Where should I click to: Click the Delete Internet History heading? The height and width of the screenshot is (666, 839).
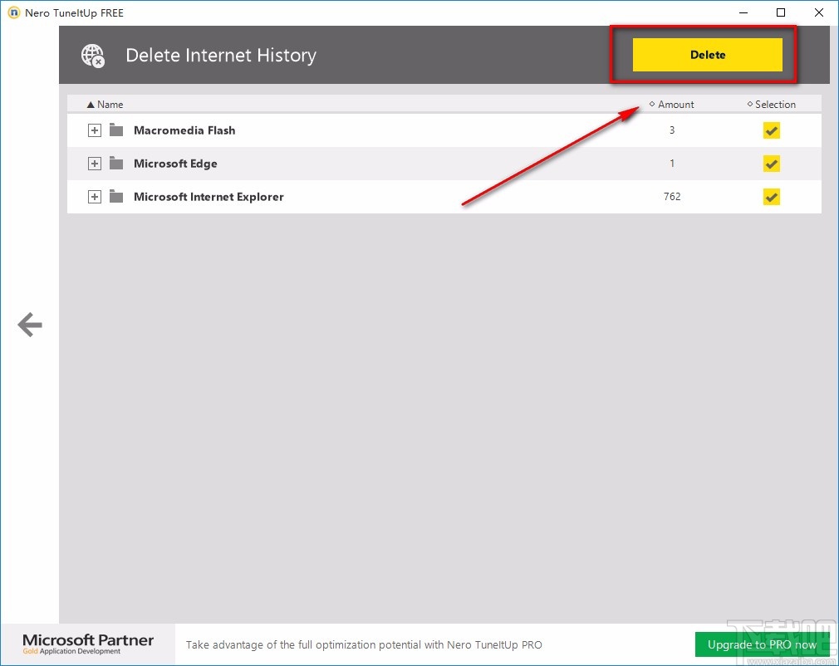click(x=221, y=55)
